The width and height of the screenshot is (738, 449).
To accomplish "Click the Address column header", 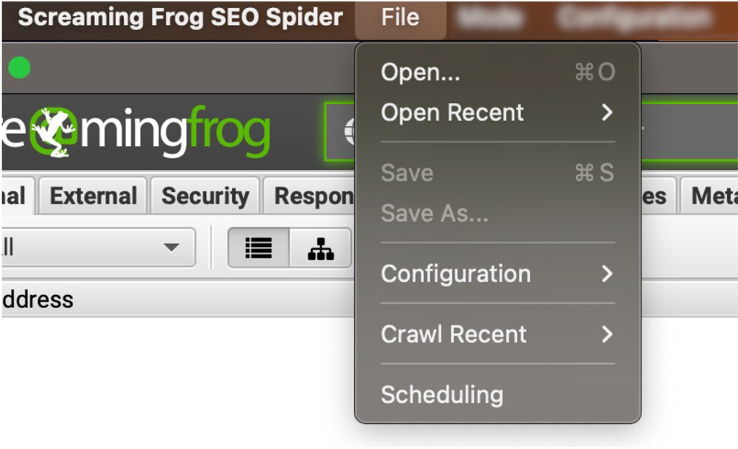I will click(37, 299).
